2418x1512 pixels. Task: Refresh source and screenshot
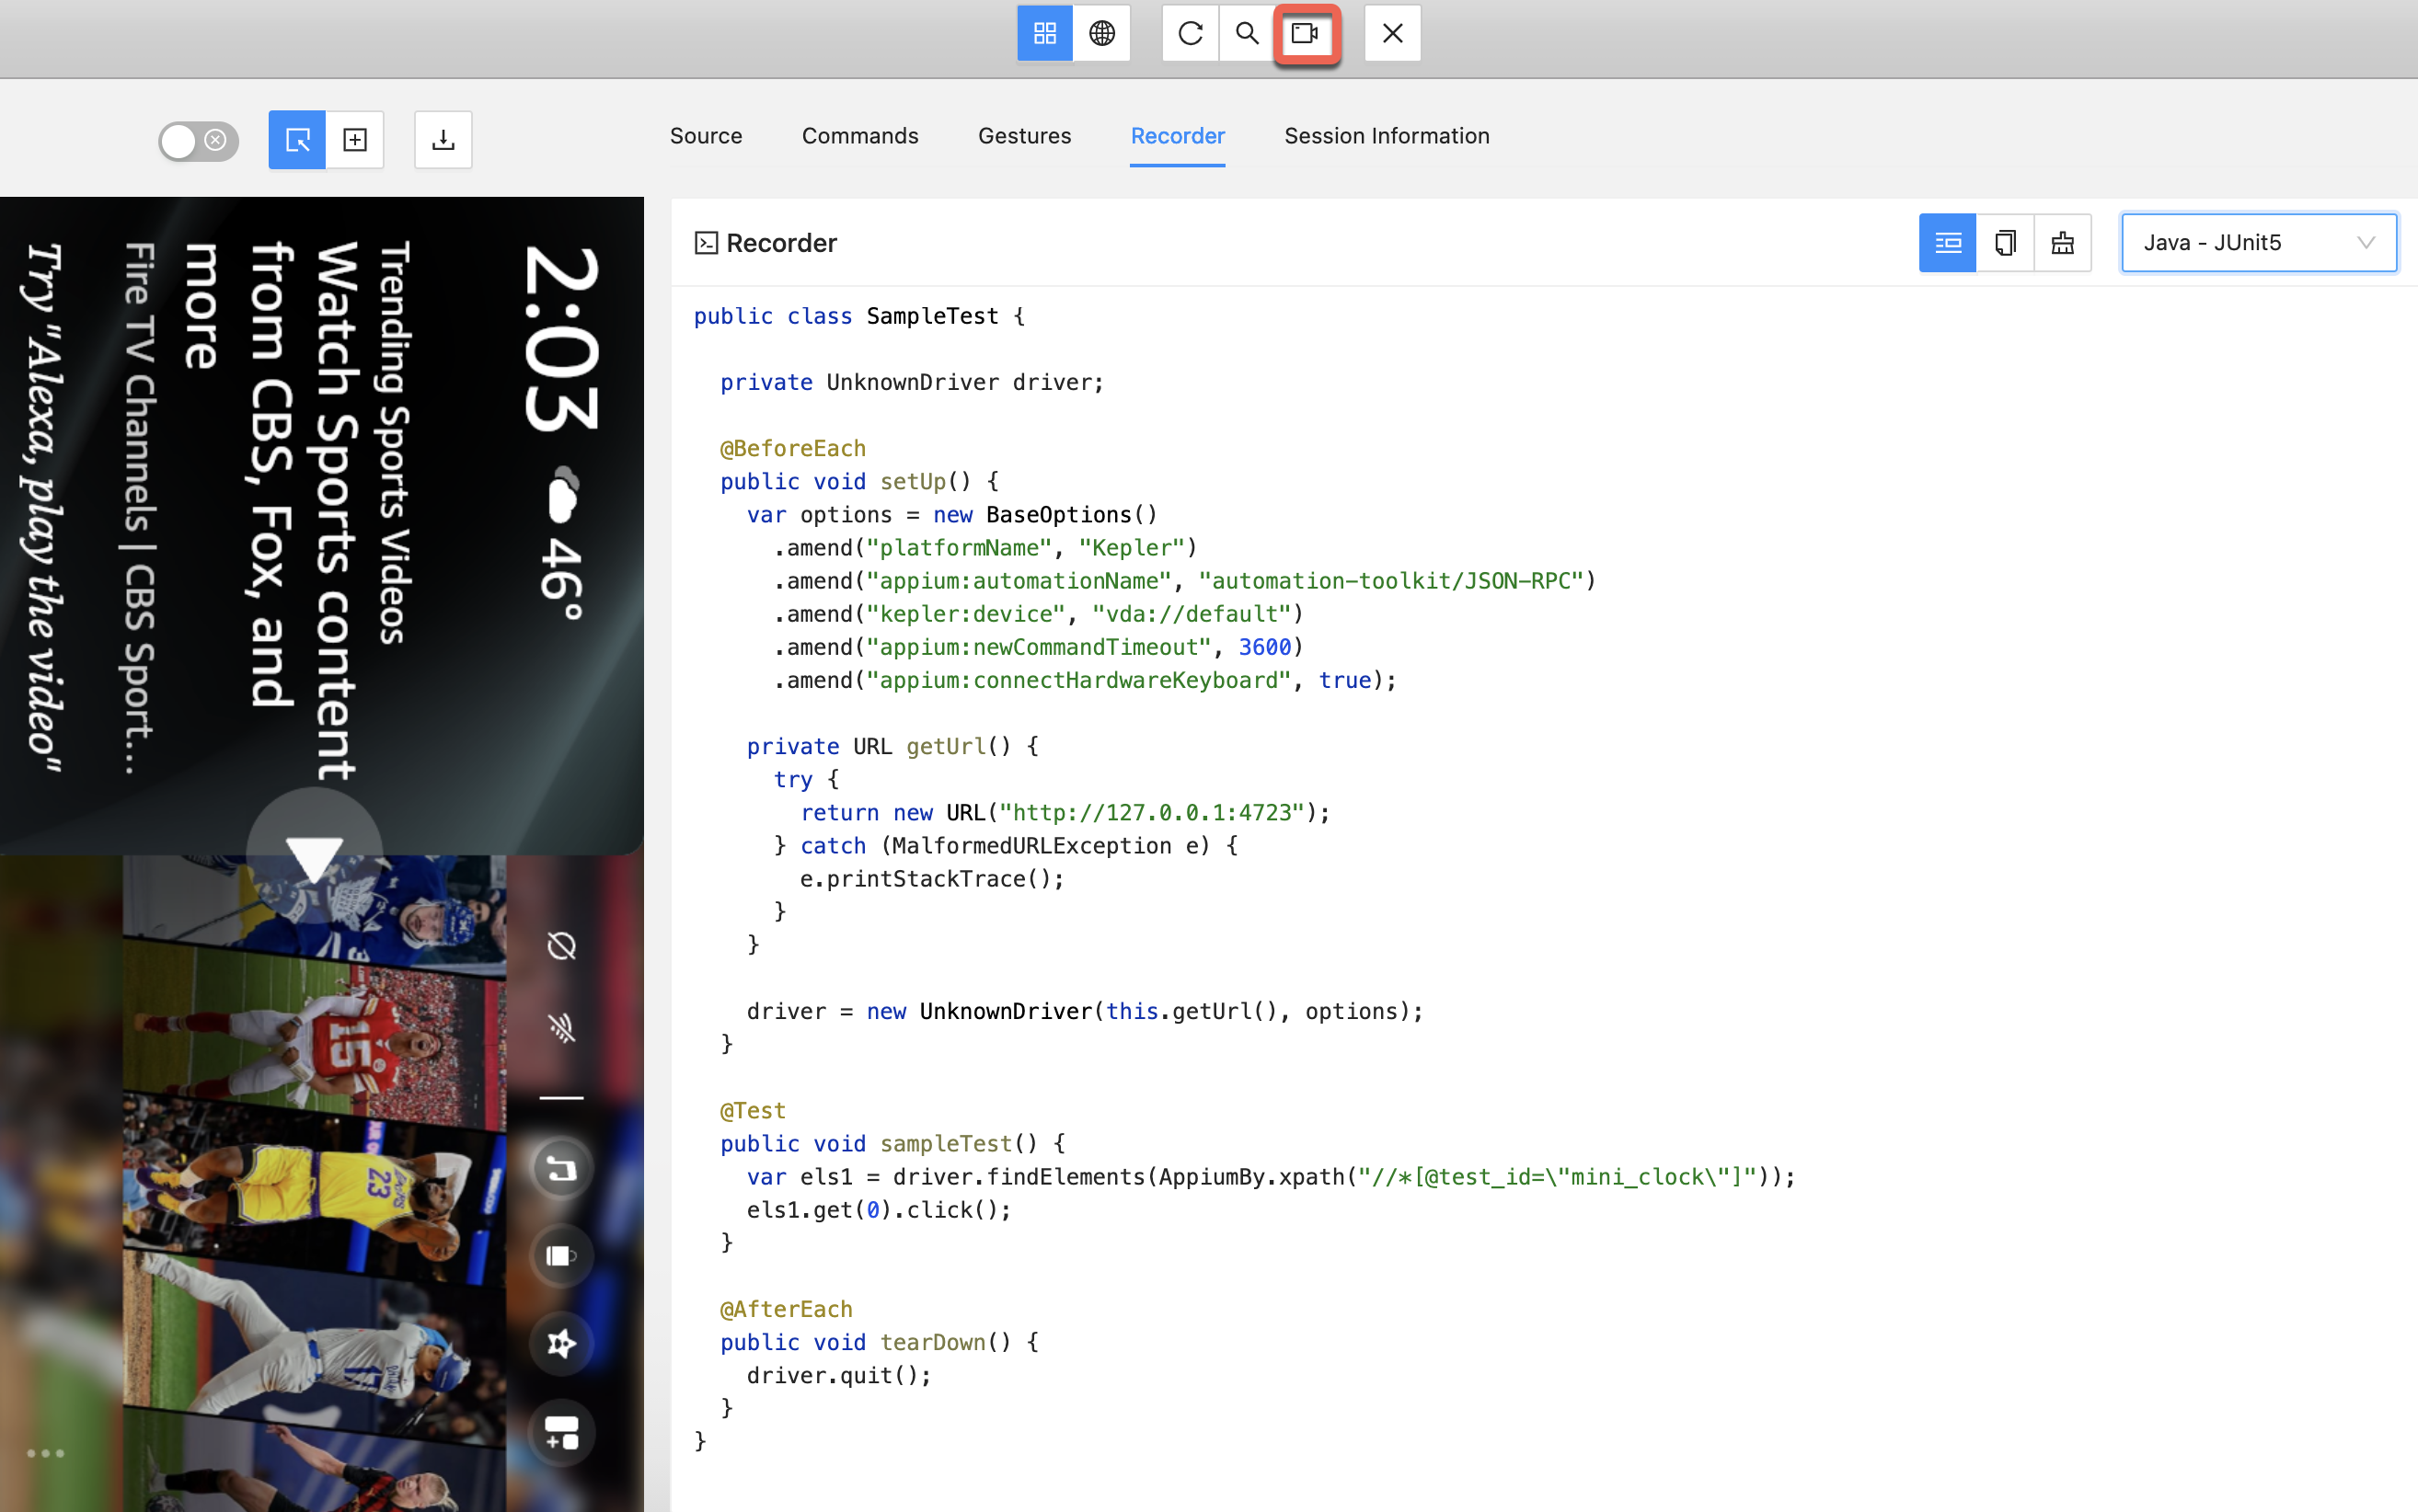(1190, 34)
